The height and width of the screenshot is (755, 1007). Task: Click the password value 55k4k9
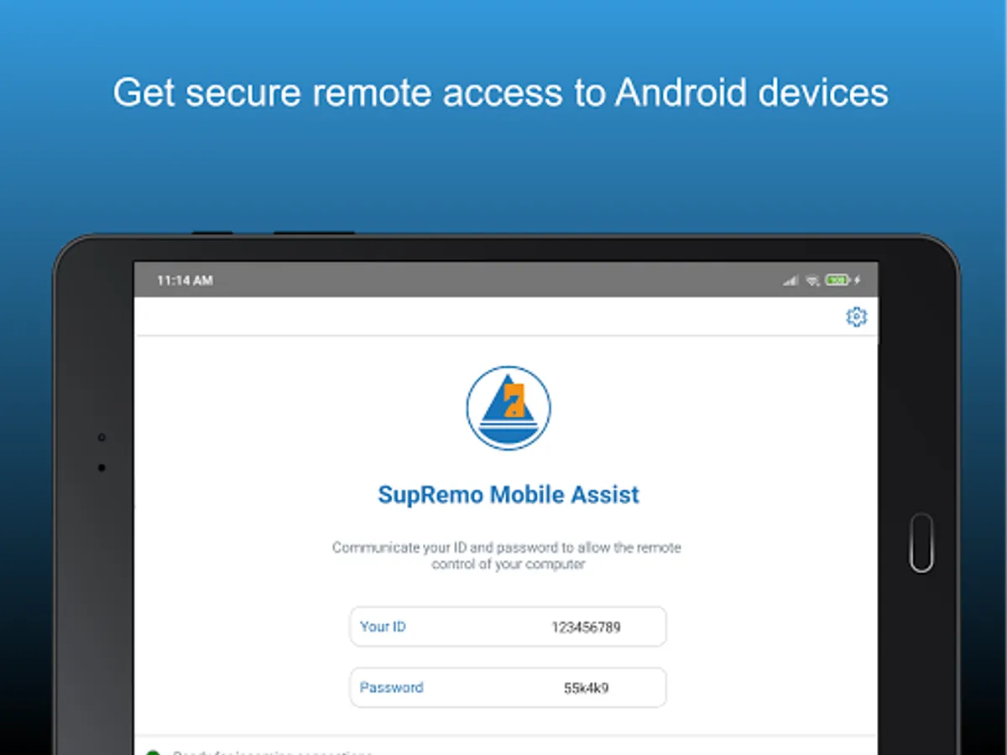[586, 688]
